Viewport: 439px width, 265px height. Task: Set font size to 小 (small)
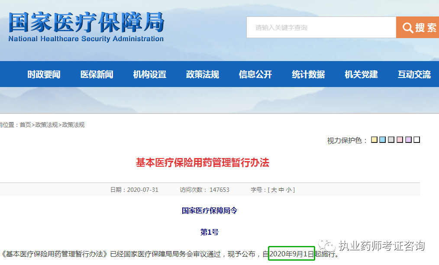click(289, 190)
